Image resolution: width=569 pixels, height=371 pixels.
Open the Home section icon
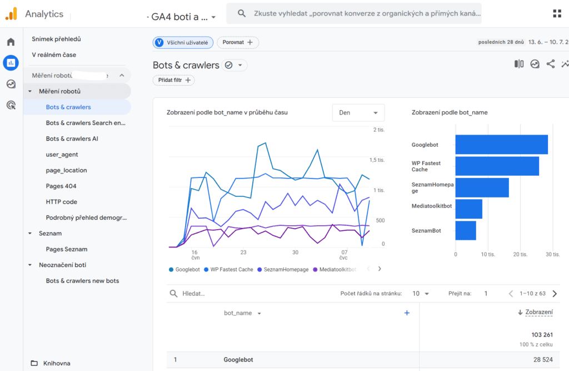point(10,41)
